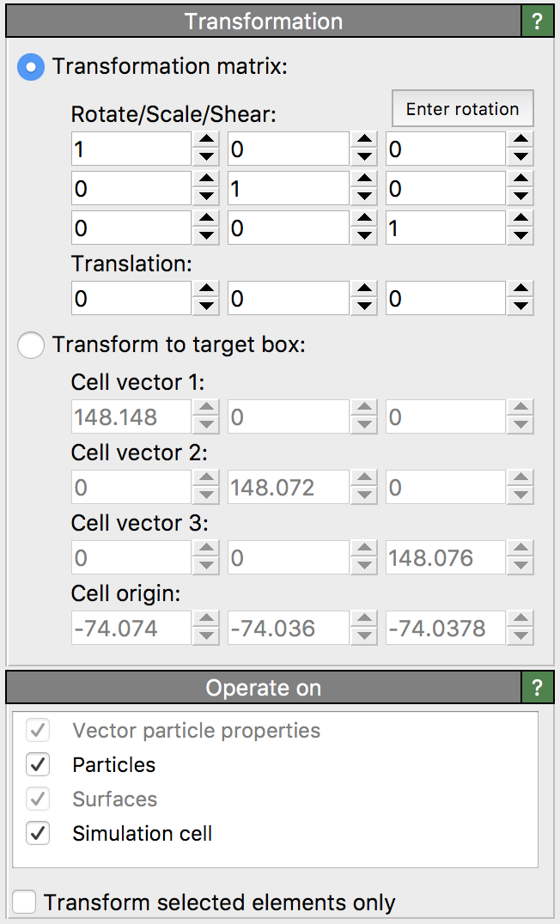Image resolution: width=560 pixels, height=924 pixels.
Task: Decrease the third row, third column matrix value
Action: click(x=520, y=235)
